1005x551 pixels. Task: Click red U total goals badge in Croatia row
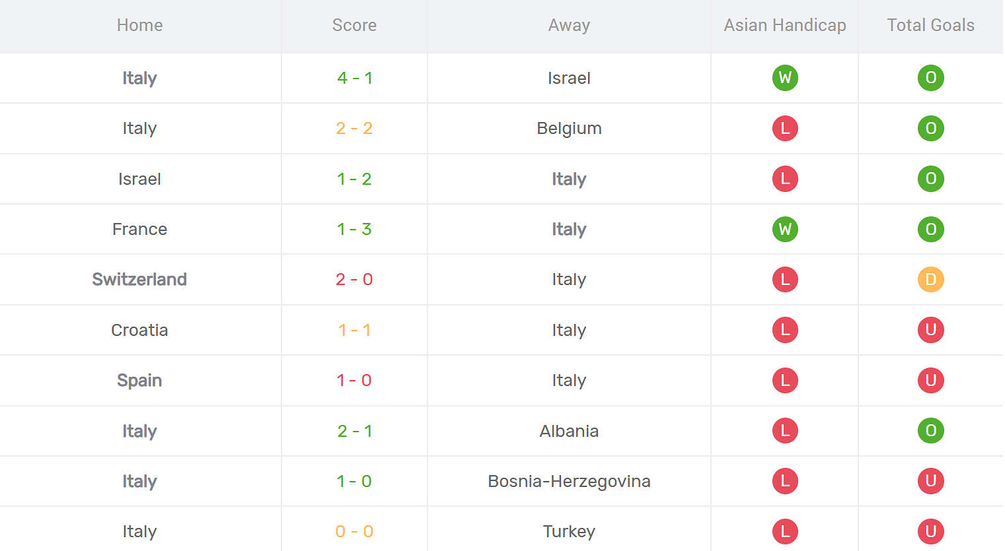(930, 330)
